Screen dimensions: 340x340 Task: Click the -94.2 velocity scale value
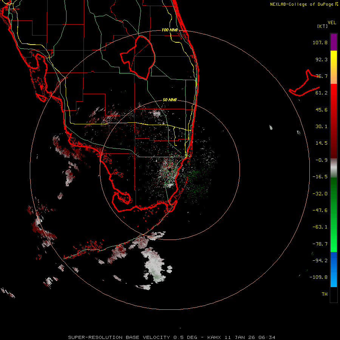pos(320,260)
